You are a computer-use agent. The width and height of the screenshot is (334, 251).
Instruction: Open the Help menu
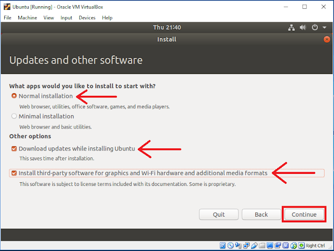107,18
